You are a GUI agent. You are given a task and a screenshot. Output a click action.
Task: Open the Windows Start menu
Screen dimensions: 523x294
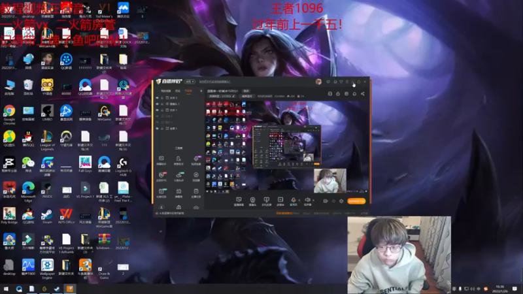pyautogui.click(x=6, y=289)
